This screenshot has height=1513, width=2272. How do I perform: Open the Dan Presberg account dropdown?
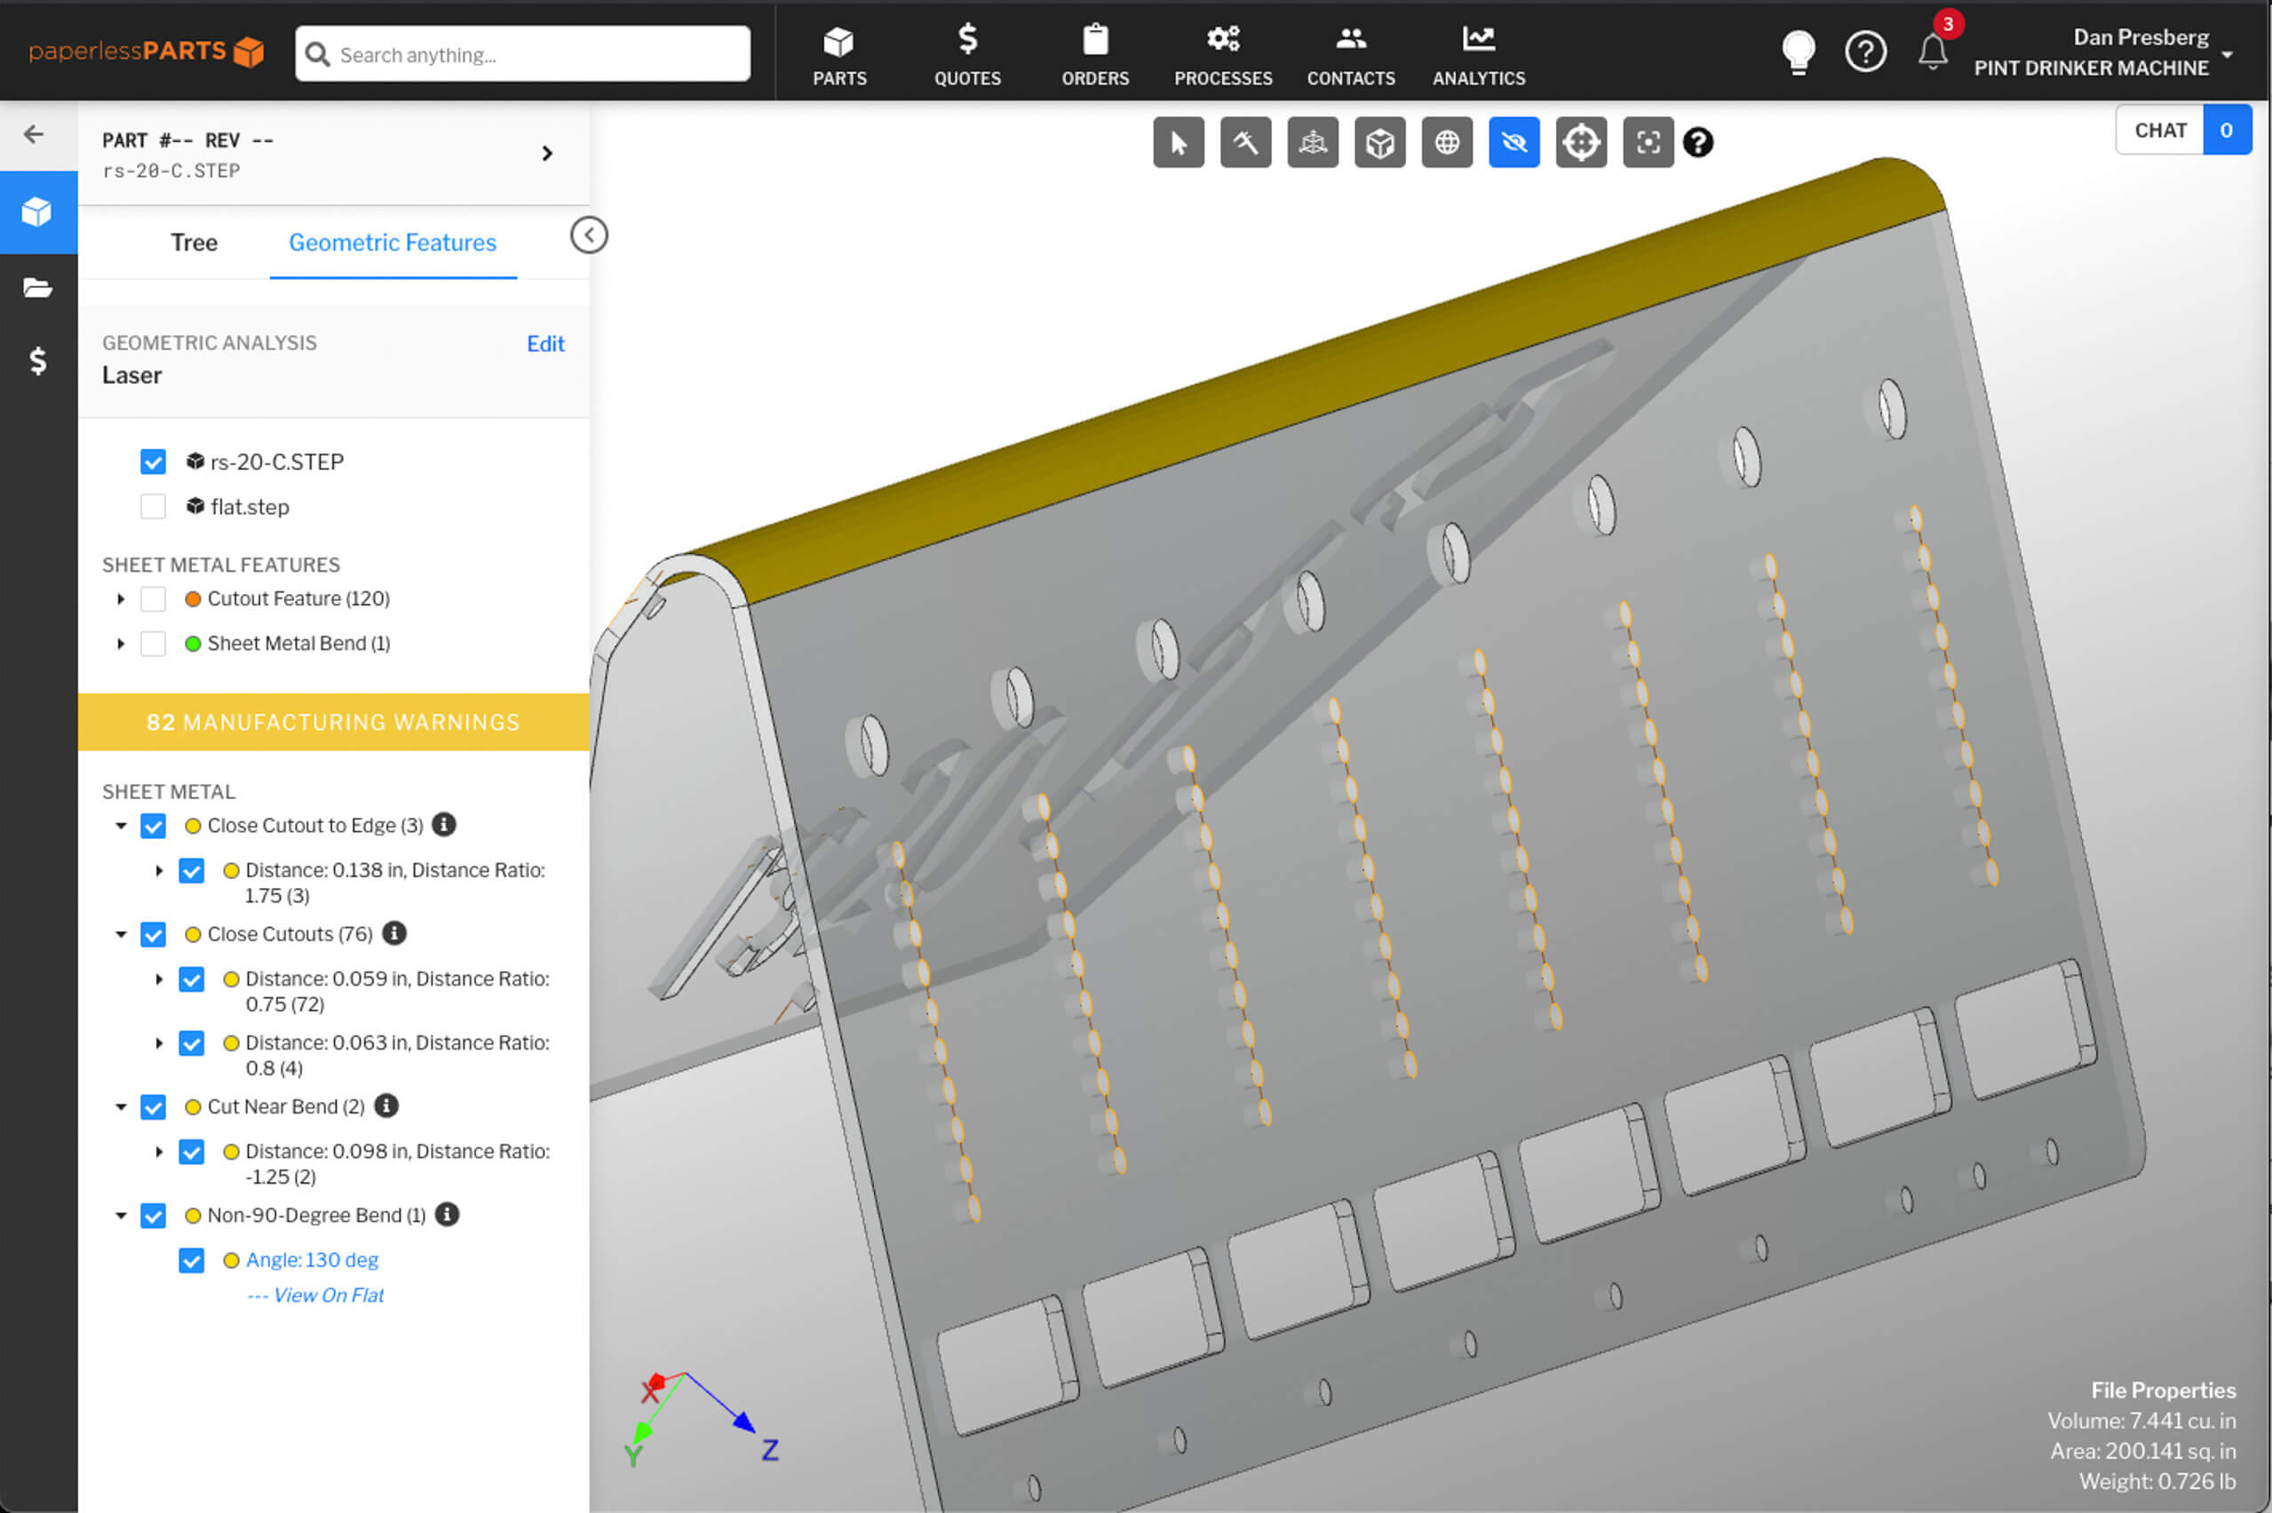tap(2104, 51)
